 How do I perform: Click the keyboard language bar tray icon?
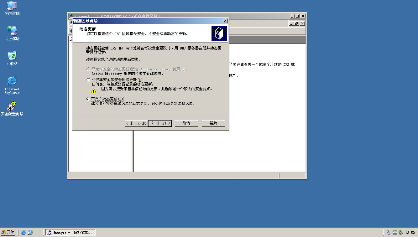pyautogui.click(x=389, y=233)
